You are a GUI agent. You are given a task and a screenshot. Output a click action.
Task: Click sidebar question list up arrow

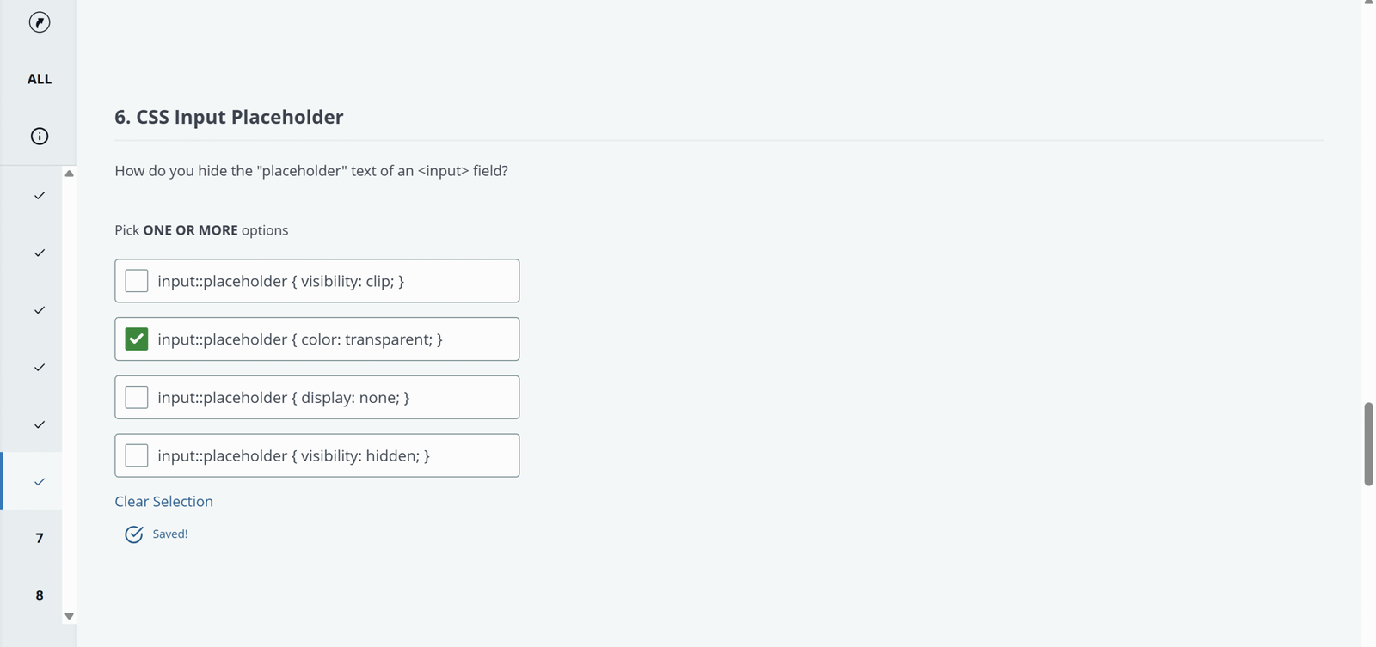pyautogui.click(x=70, y=174)
